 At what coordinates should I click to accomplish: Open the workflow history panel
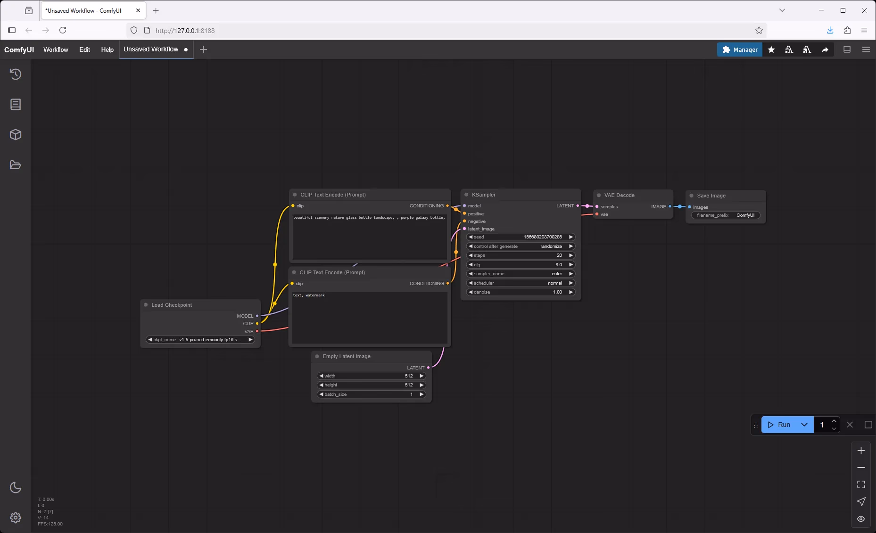[16, 74]
